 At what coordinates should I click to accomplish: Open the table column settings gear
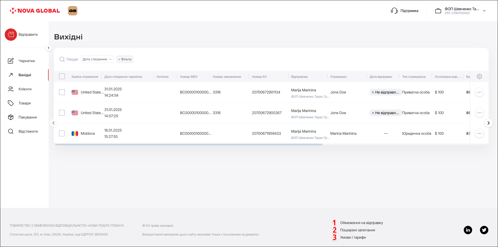pyautogui.click(x=479, y=77)
